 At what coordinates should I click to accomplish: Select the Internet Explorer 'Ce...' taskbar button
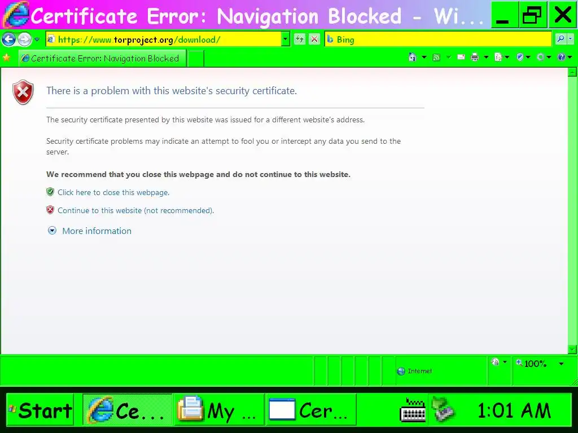[x=127, y=410]
